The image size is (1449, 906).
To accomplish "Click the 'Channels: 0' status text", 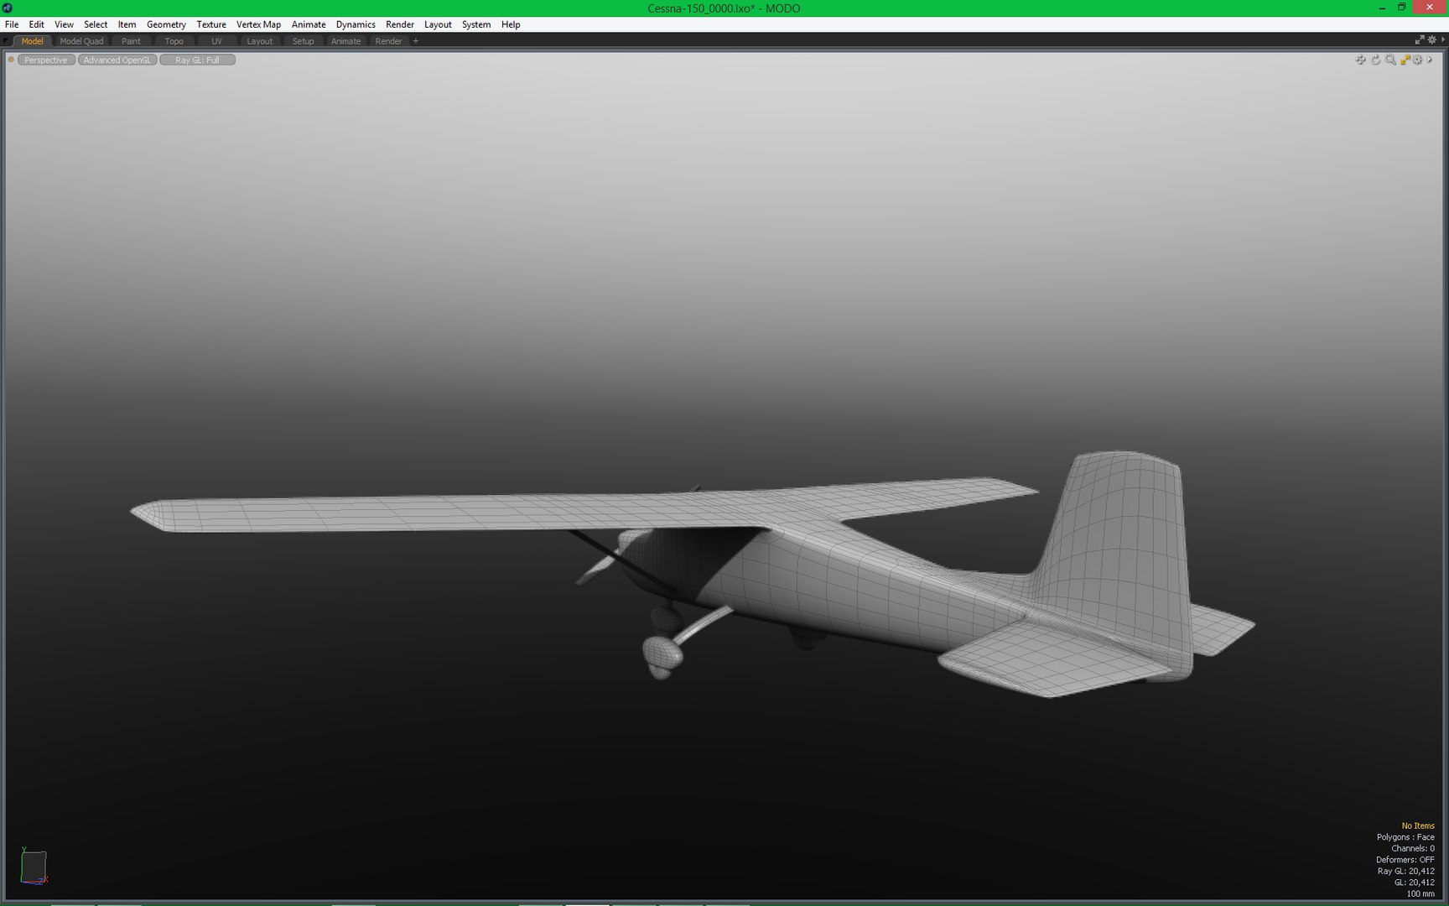I will point(1413,848).
